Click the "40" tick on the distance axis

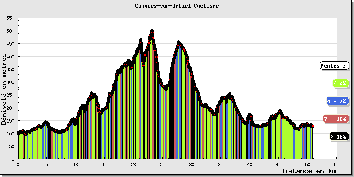coord(250,164)
